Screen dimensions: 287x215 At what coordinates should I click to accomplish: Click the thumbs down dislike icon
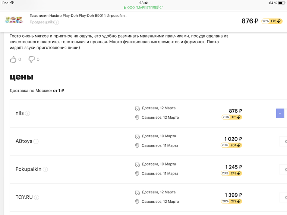(32, 59)
